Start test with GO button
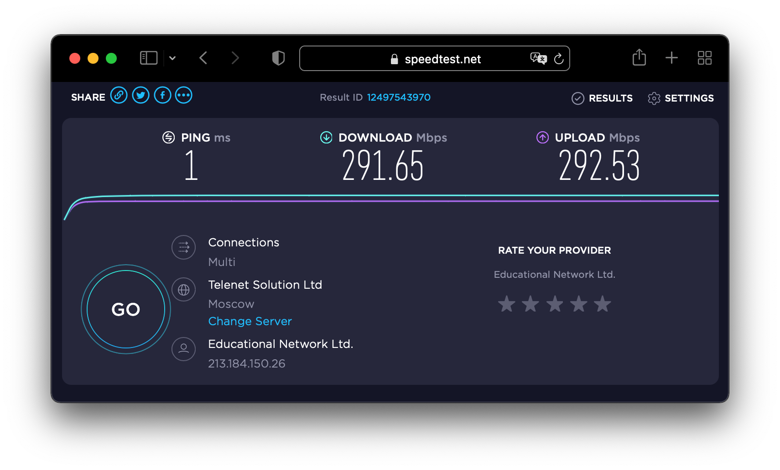780x470 pixels. pos(126,309)
